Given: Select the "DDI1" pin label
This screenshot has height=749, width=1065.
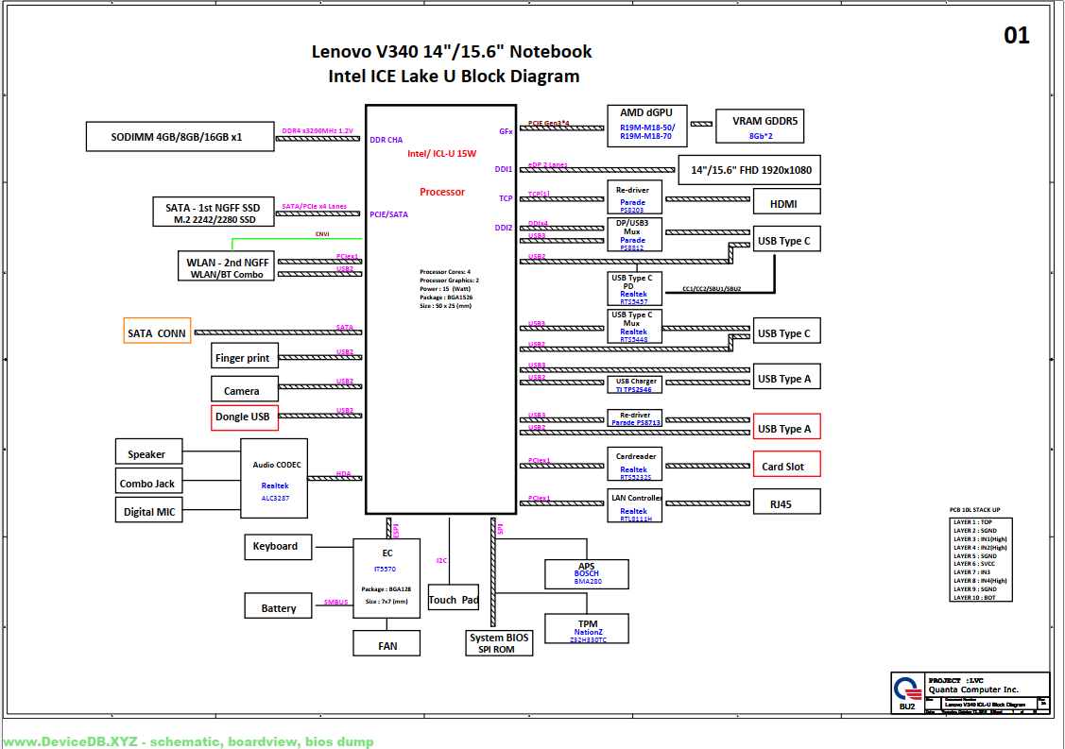Looking at the screenshot, I should (504, 170).
